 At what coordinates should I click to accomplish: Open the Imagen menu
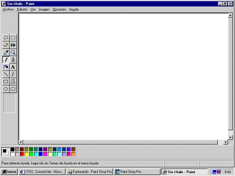[44, 9]
